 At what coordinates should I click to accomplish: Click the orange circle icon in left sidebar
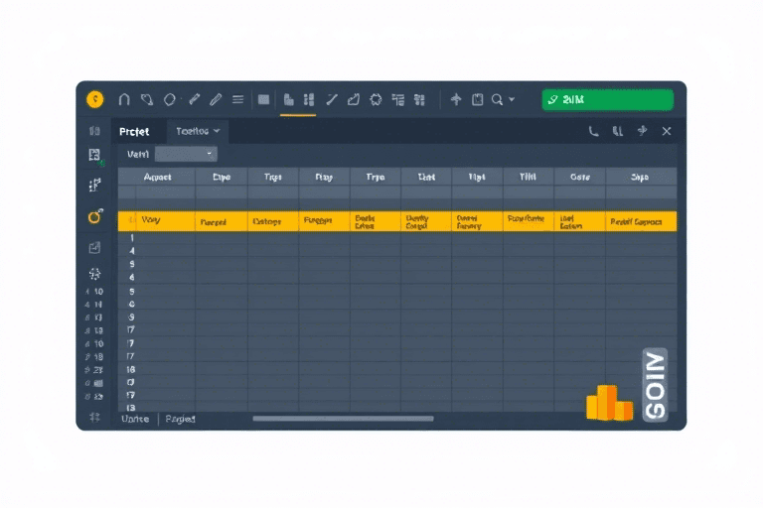(x=94, y=215)
